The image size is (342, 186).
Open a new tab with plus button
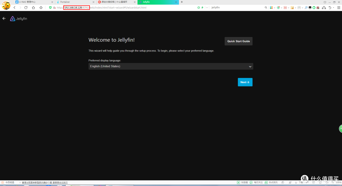[x=182, y=2]
